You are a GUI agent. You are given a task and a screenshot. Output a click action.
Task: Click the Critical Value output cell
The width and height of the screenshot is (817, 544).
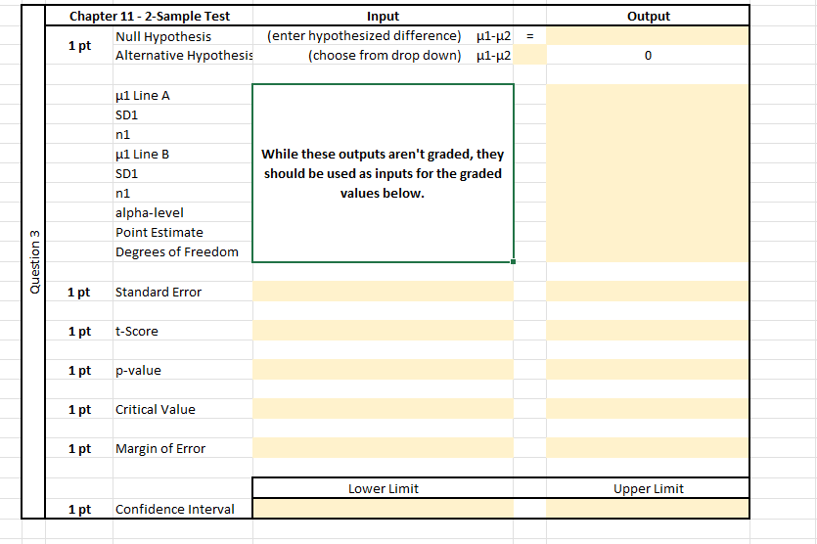click(x=648, y=409)
